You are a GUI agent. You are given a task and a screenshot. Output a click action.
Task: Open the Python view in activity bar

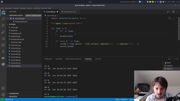3,64
